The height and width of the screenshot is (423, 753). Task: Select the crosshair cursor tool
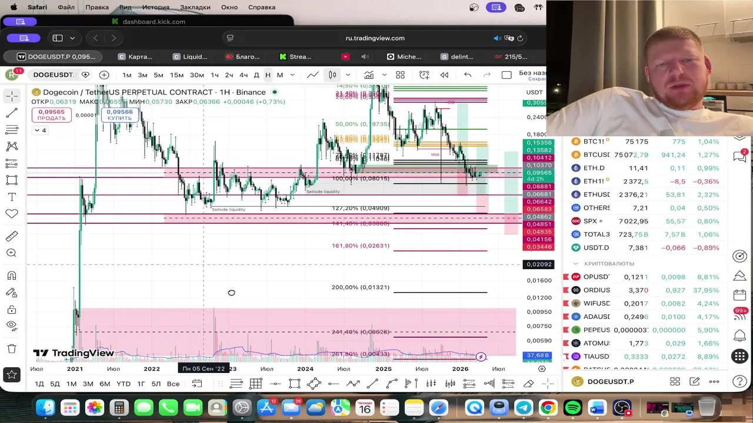(x=12, y=96)
